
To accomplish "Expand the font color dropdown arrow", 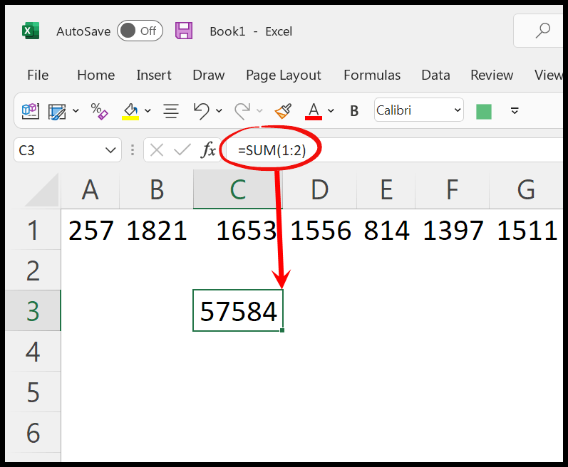I will [x=331, y=110].
